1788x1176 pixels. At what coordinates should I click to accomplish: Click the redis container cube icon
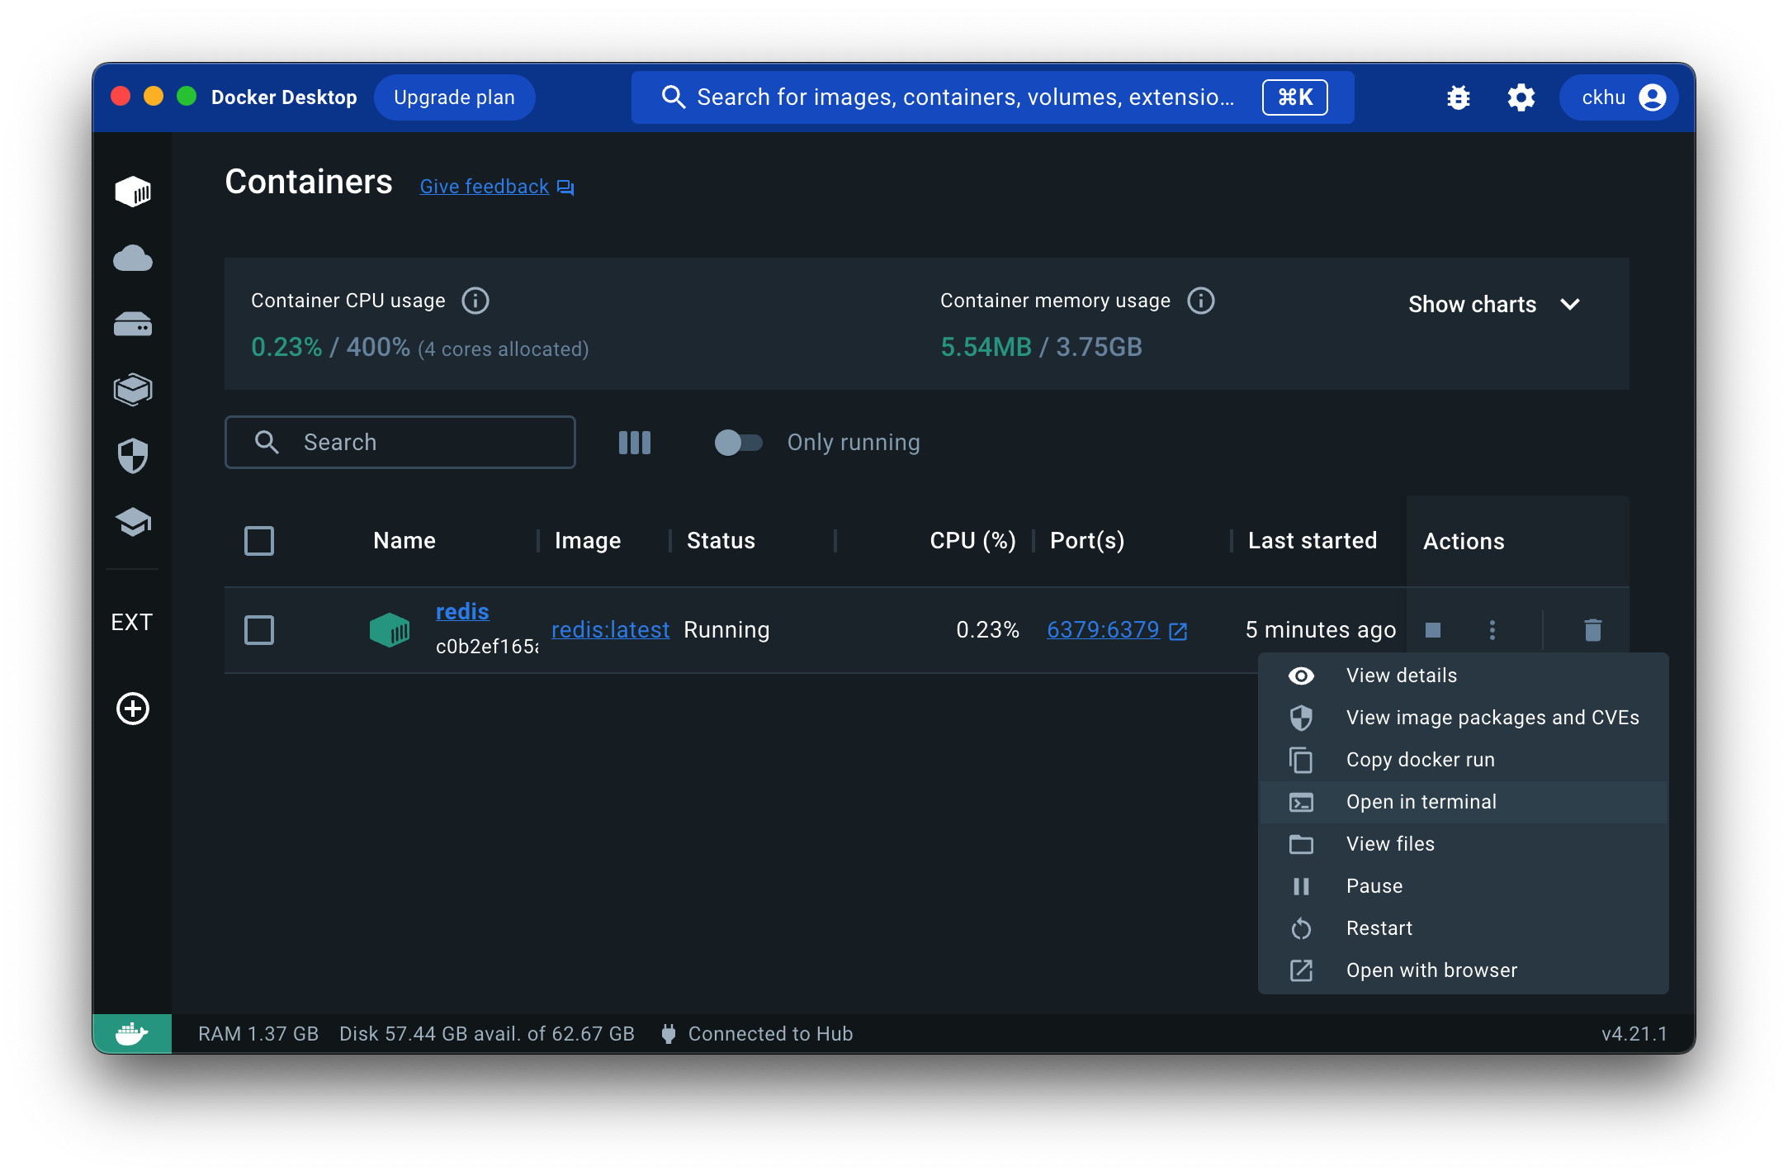(x=390, y=630)
